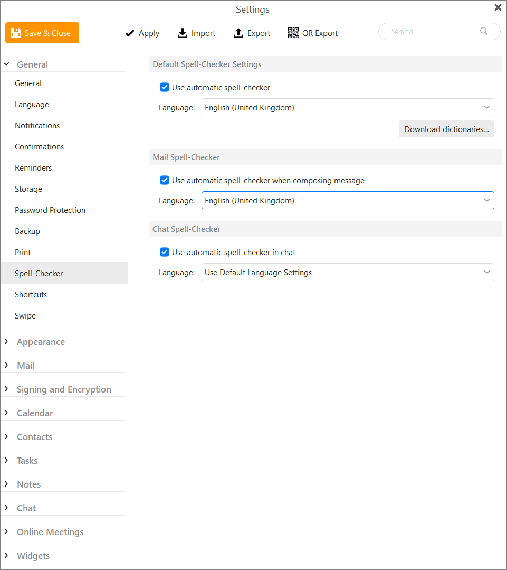507x570 pixels.
Task: Open the Password Protection settings page
Action: pyautogui.click(x=50, y=210)
